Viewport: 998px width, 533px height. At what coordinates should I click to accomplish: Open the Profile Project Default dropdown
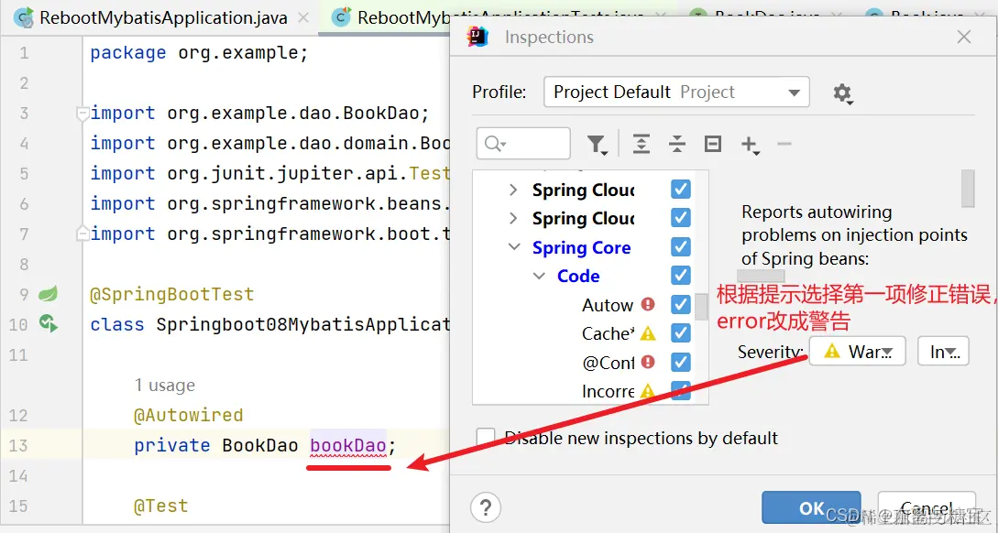coord(676,92)
